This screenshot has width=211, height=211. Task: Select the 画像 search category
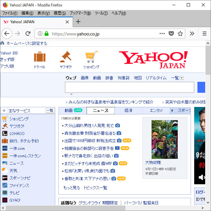85,78
